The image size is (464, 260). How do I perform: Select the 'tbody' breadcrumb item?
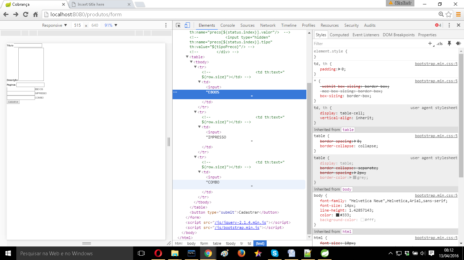click(231, 243)
